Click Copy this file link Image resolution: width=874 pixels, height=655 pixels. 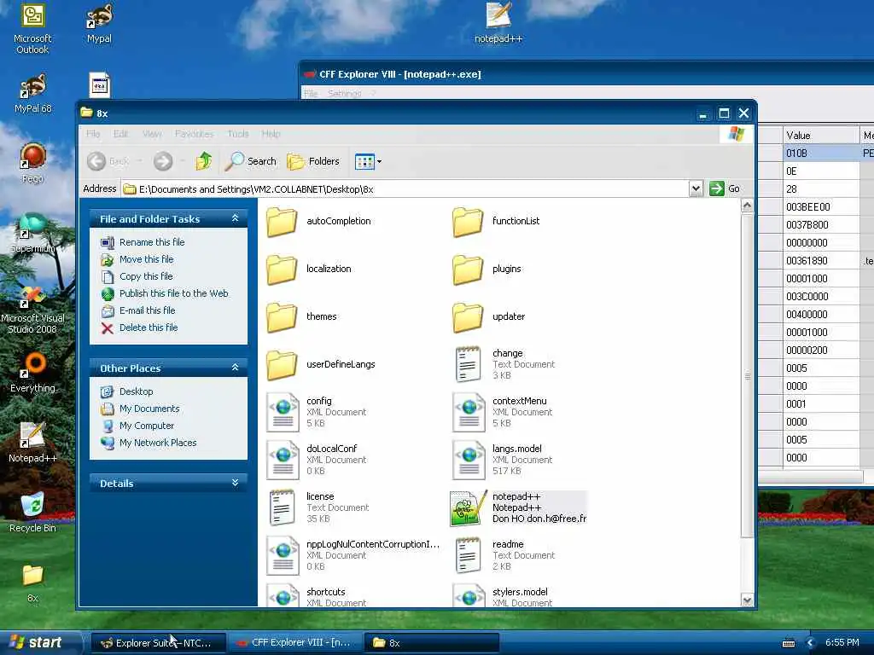(146, 276)
